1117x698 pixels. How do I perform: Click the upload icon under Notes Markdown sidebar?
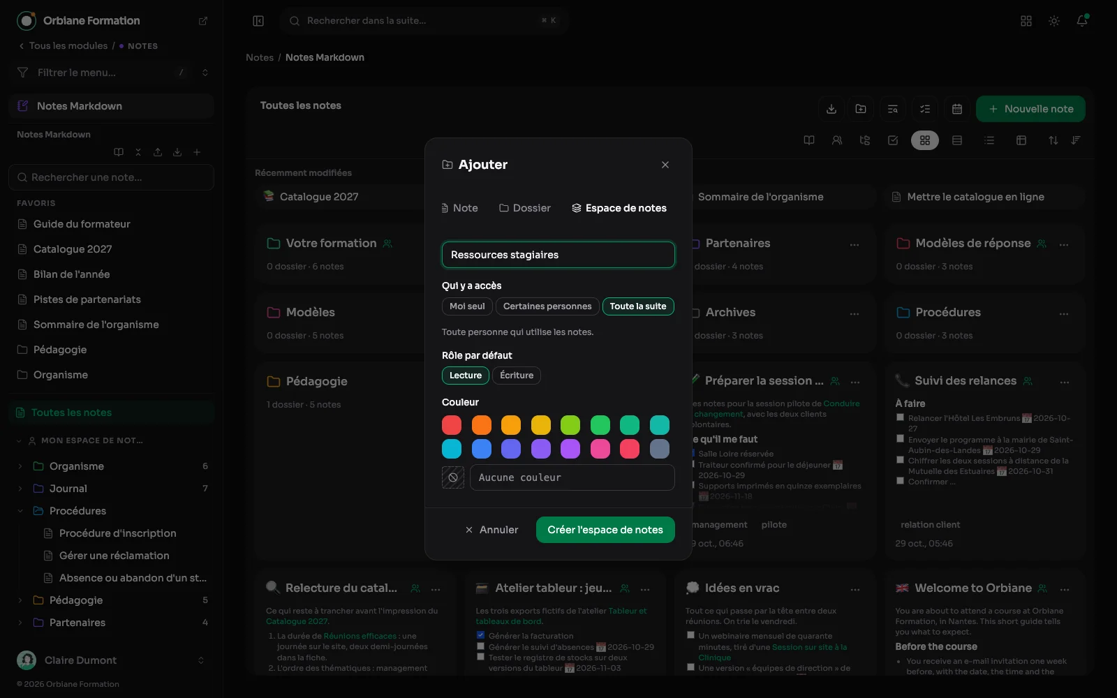pos(158,152)
